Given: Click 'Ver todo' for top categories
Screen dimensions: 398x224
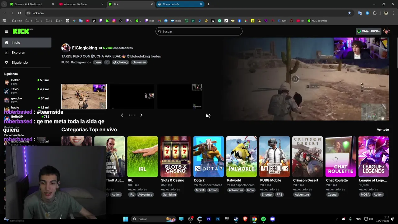Looking at the screenshot, I should click(x=383, y=130).
